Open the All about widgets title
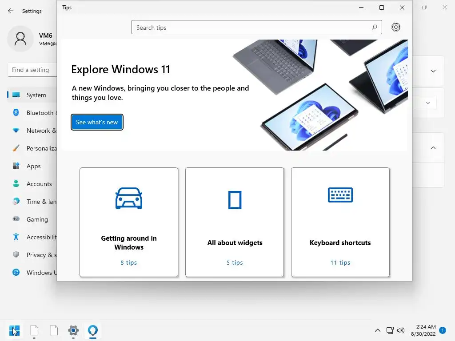Viewport: 455px width, 341px height. (x=235, y=243)
